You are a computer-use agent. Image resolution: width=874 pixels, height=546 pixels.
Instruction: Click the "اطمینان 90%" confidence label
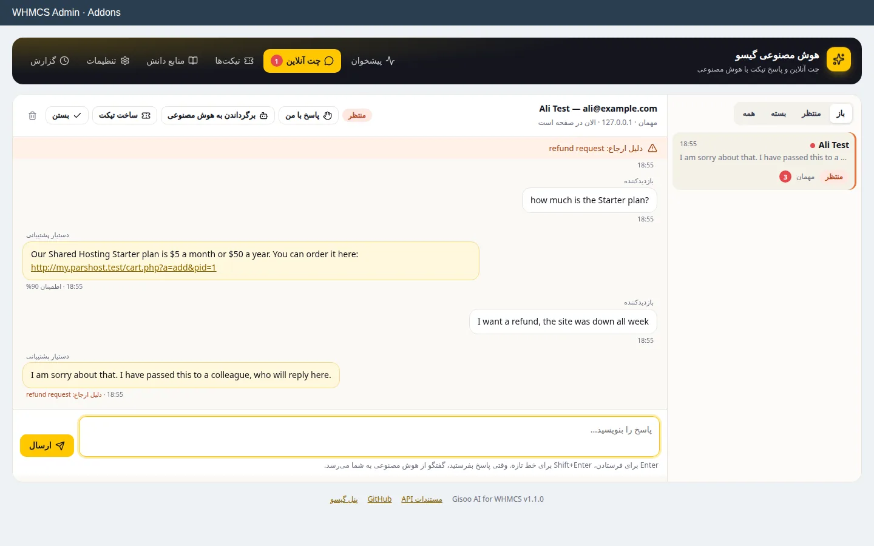[44, 286]
